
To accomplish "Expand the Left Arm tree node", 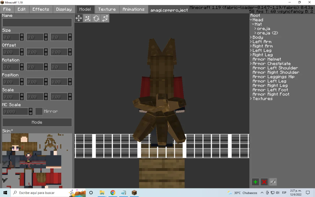I will click(251, 42).
